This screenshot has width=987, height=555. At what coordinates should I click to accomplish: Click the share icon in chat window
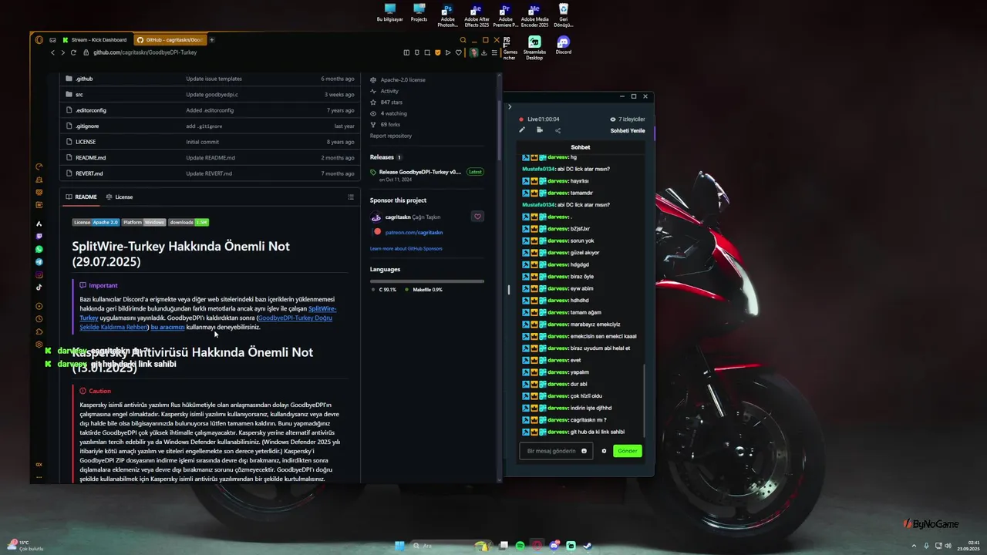point(558,129)
